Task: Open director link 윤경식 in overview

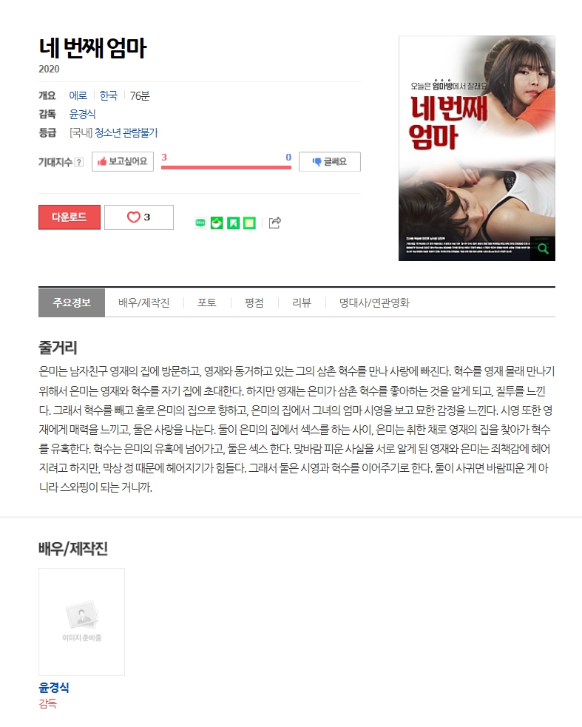Action: (x=82, y=114)
